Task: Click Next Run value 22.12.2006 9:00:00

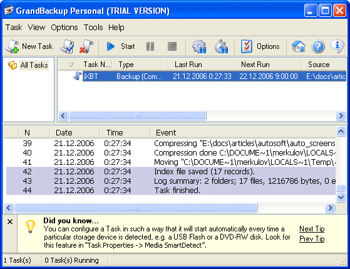Action: pyautogui.click(x=269, y=76)
